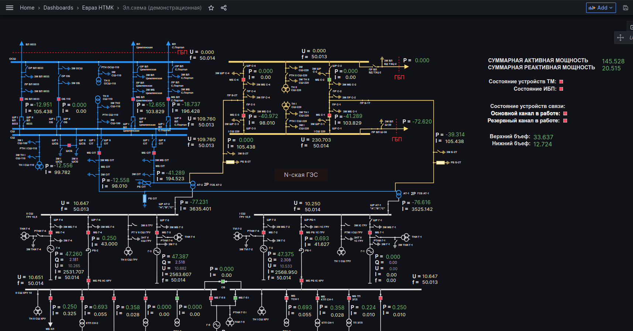Click red Состояние ИБП status indicator
This screenshot has height=331, width=633.
(561, 89)
